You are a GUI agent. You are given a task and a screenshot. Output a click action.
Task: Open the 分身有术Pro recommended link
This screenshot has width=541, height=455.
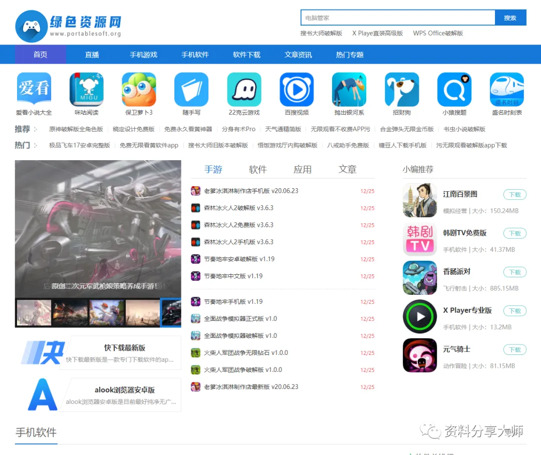pos(238,129)
